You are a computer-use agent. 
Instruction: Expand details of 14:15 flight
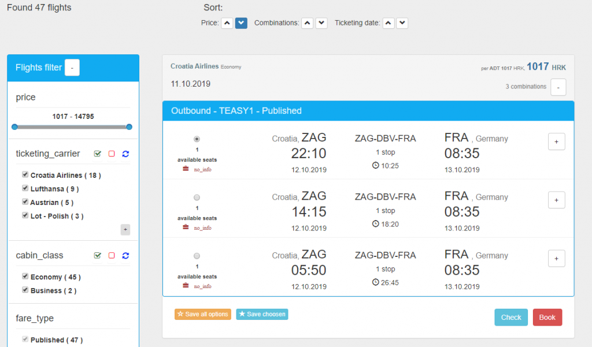click(x=557, y=200)
